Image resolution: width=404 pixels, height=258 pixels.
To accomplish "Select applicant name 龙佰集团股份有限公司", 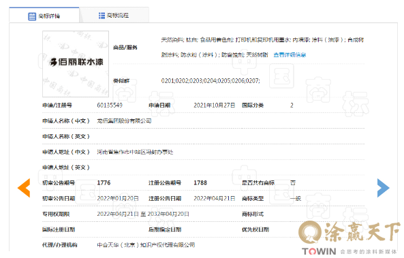I will pos(124,120).
